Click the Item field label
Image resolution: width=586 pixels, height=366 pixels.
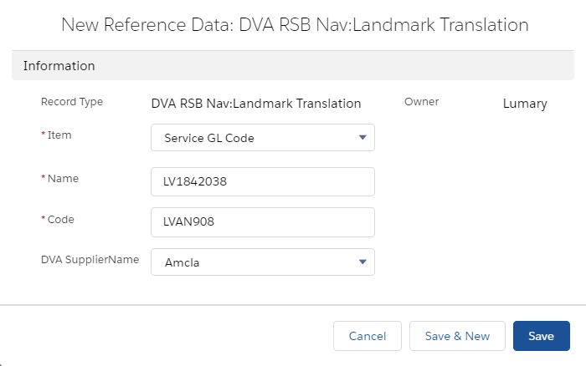(59, 135)
